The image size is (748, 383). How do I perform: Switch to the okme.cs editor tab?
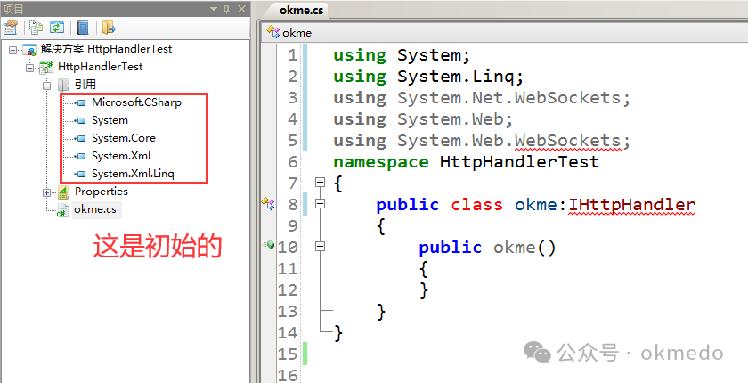301,10
